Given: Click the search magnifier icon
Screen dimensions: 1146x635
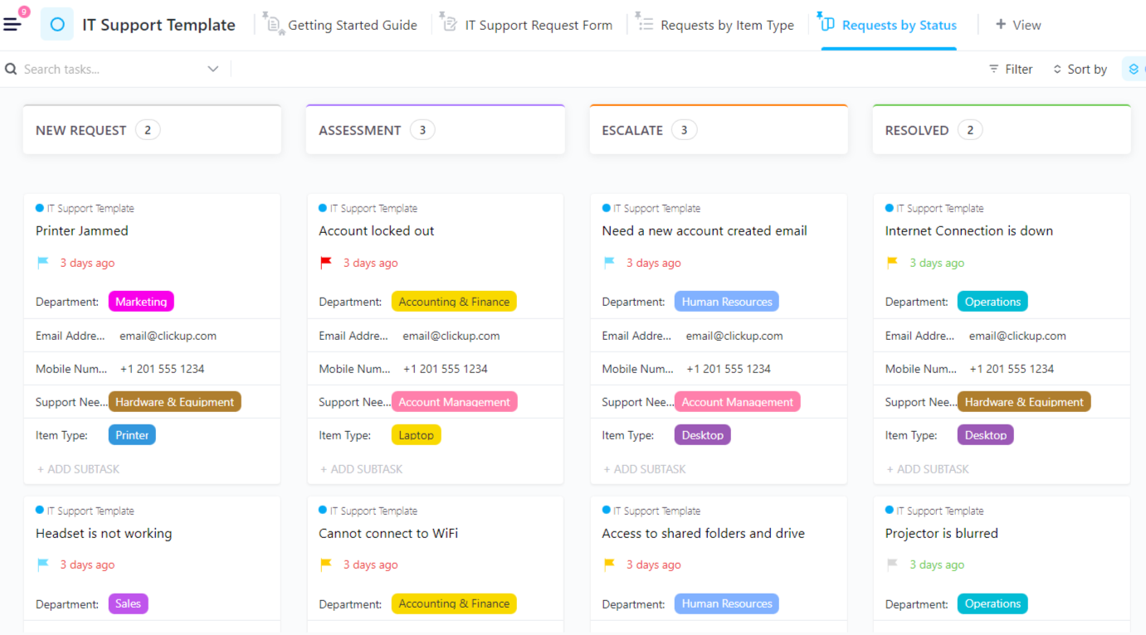Looking at the screenshot, I should 10,69.
